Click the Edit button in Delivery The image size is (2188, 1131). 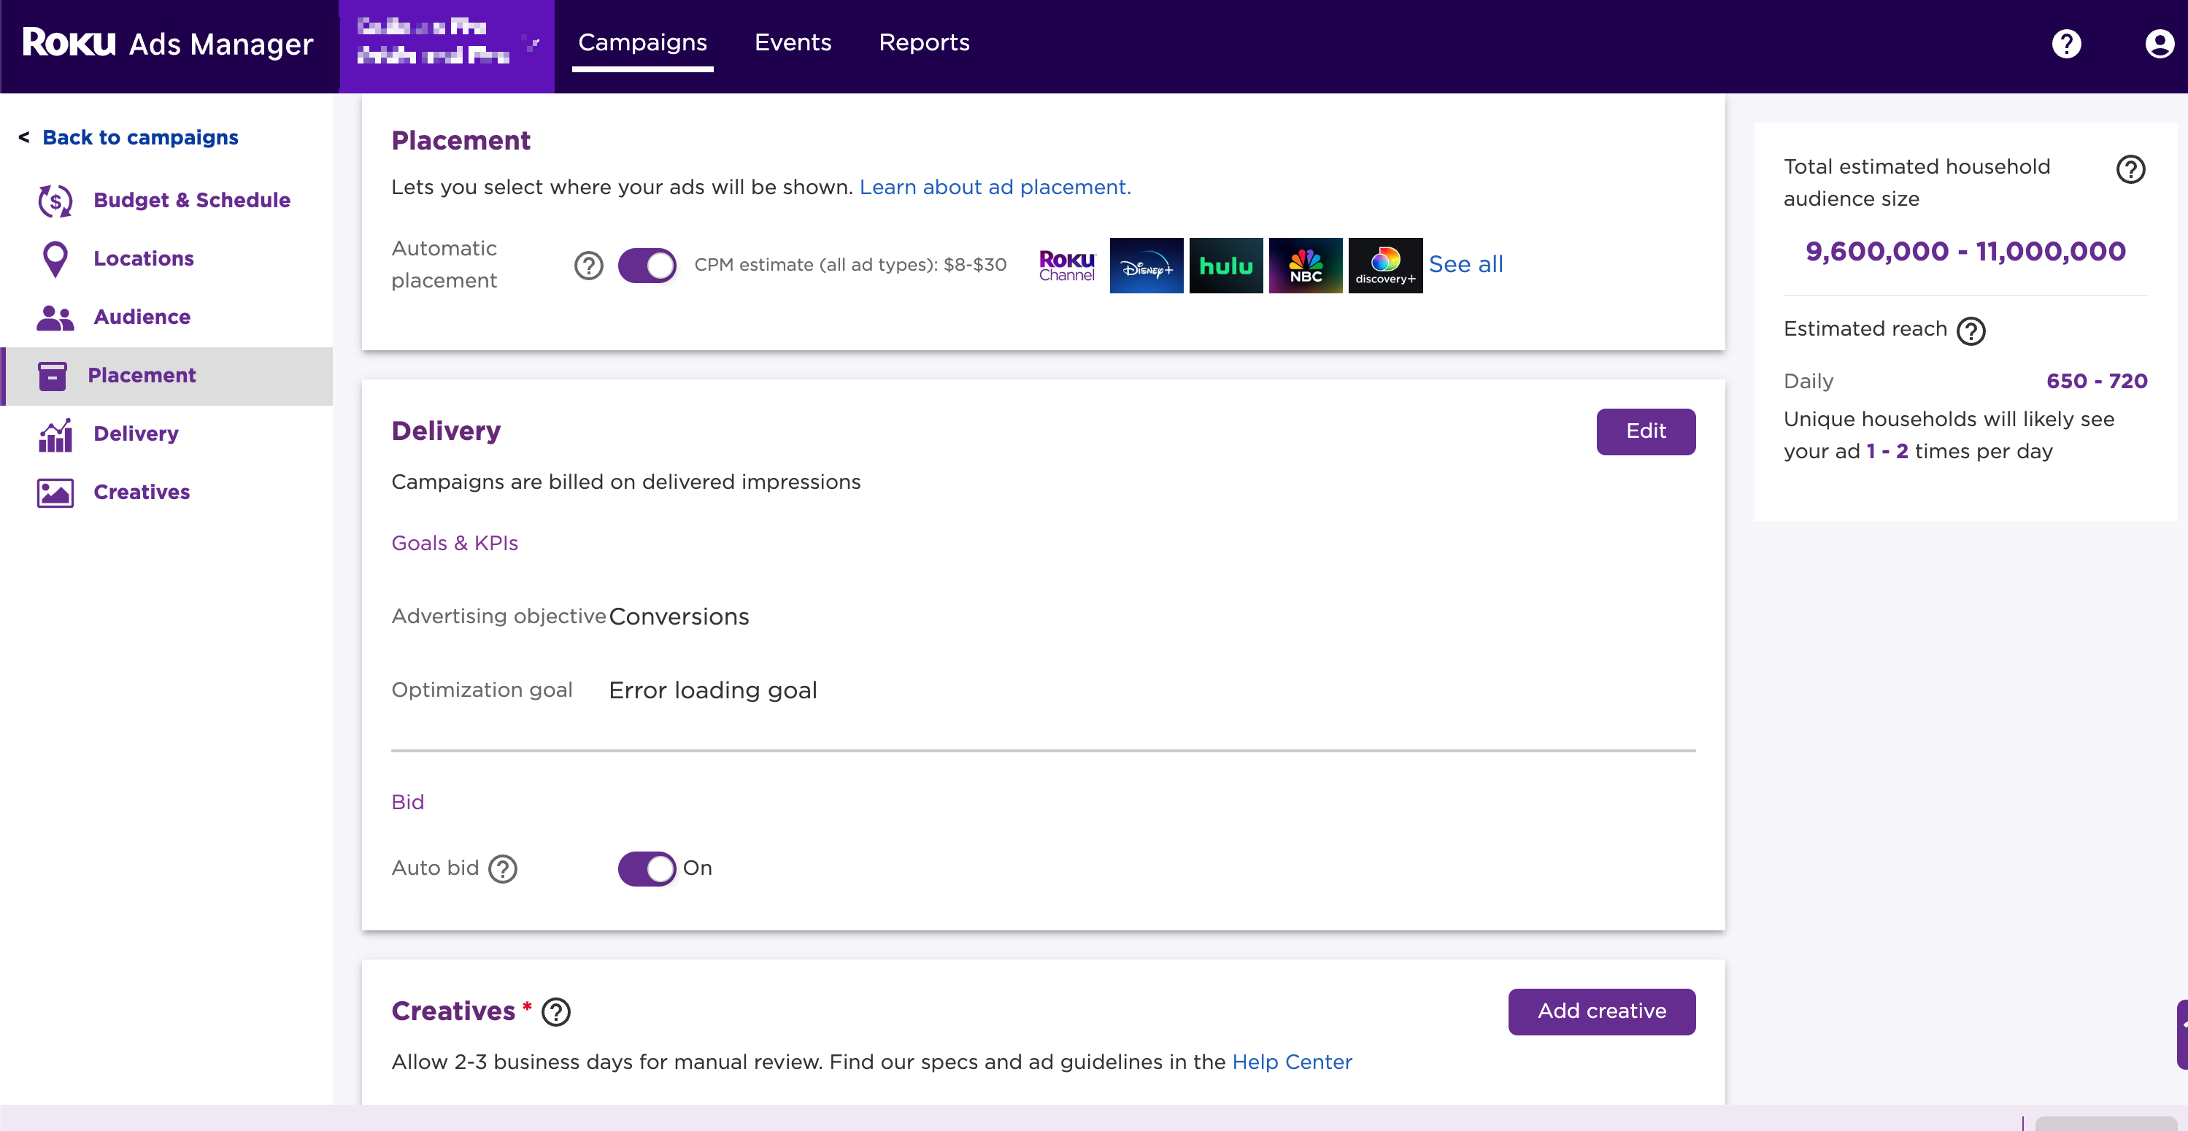(x=1645, y=432)
